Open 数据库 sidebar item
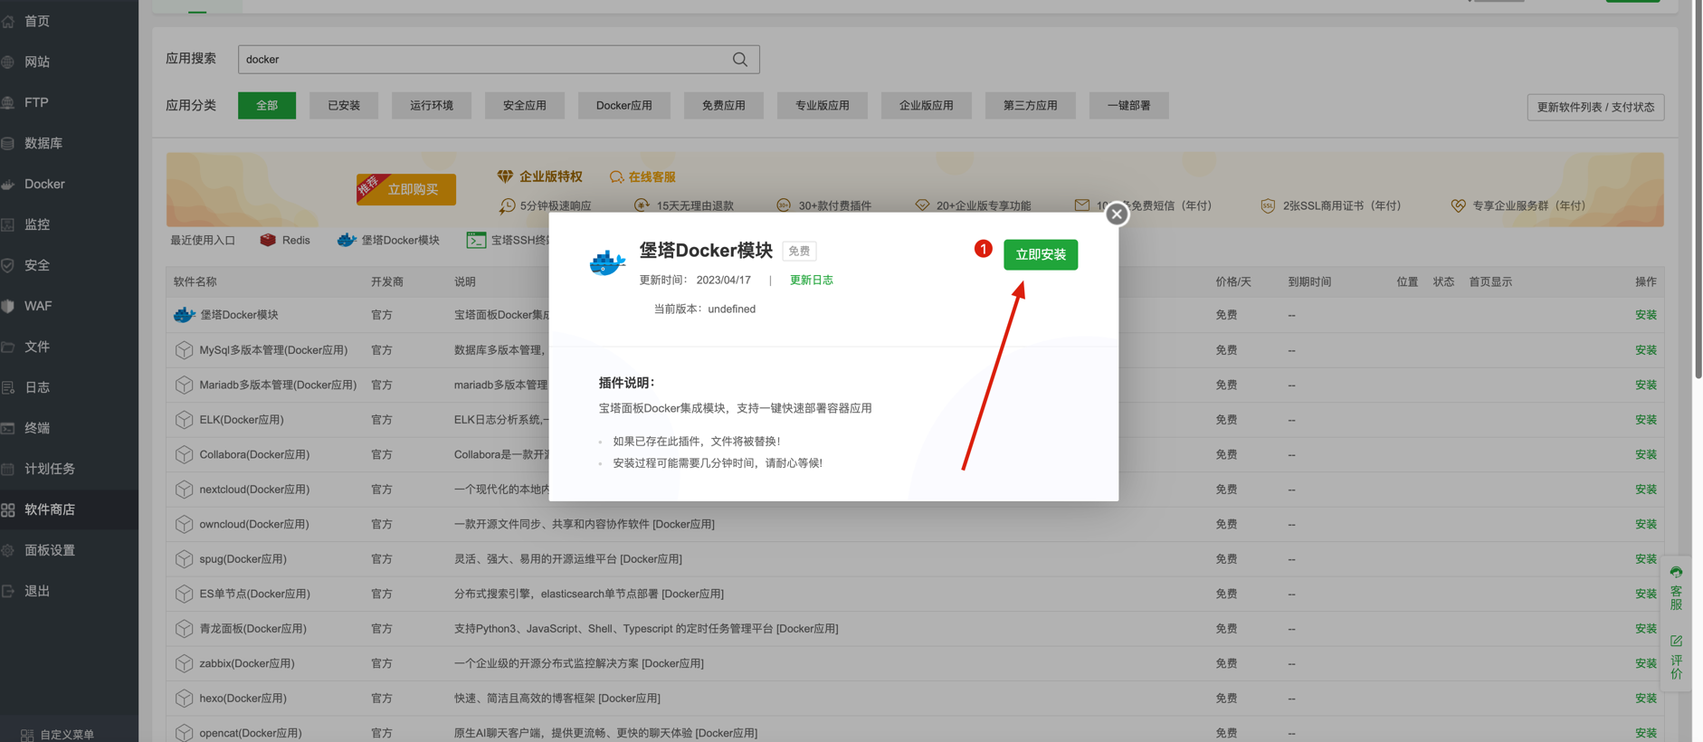1703x742 pixels. click(x=69, y=143)
